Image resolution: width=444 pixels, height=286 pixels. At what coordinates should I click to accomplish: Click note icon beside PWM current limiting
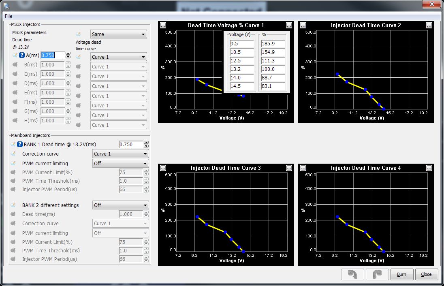pos(14,164)
